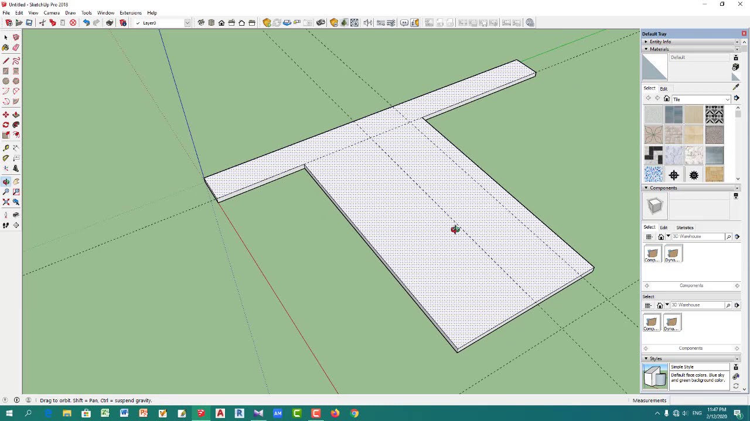750x421 pixels.
Task: Click the upper 3D Warehouse search field
Action: point(698,237)
